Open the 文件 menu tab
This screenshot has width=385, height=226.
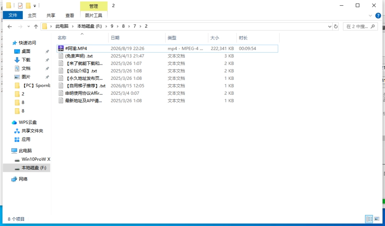(x=13, y=15)
